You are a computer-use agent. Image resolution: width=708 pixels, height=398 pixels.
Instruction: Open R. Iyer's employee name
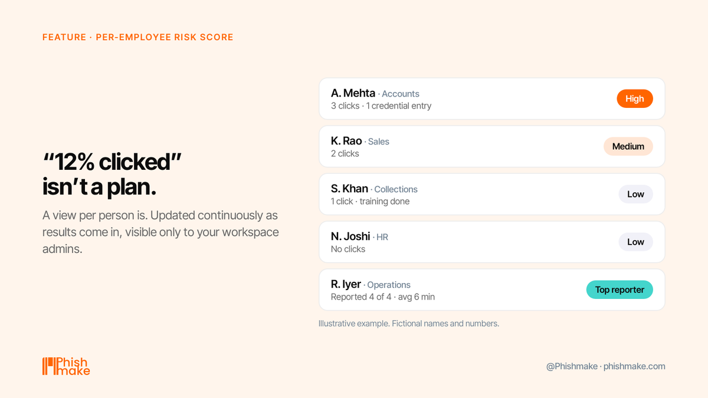(346, 284)
